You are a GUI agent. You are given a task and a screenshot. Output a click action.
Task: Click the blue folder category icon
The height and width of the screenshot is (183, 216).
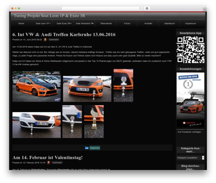tap(87, 148)
